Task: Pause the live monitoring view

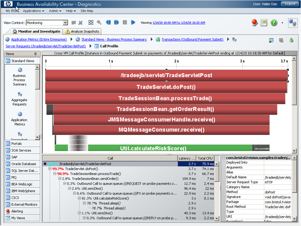Action: tap(125, 22)
